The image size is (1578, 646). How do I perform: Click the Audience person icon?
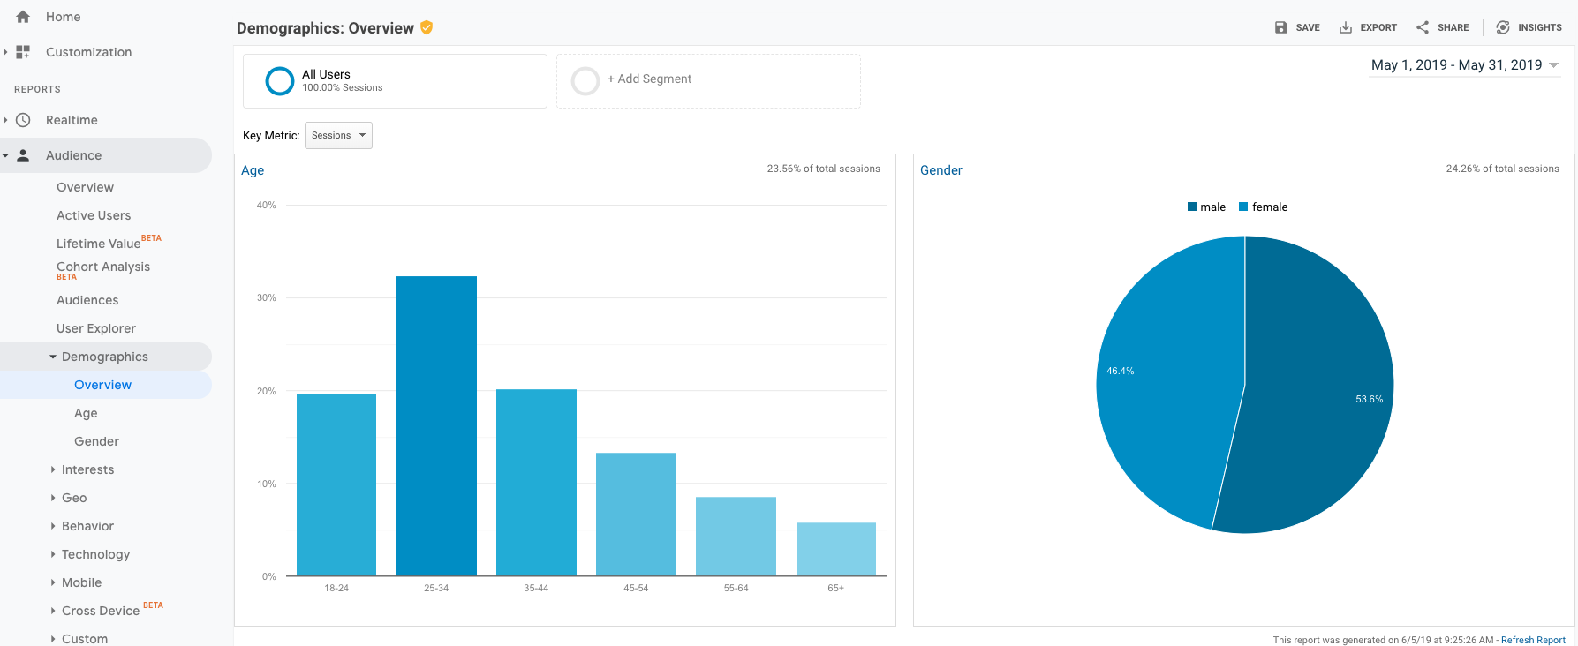(23, 155)
